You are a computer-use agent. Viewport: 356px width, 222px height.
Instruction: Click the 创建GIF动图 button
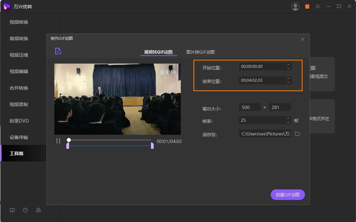pyautogui.click(x=288, y=195)
